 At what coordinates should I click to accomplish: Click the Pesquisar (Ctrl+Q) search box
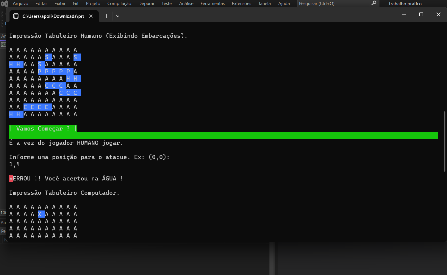coord(333,4)
